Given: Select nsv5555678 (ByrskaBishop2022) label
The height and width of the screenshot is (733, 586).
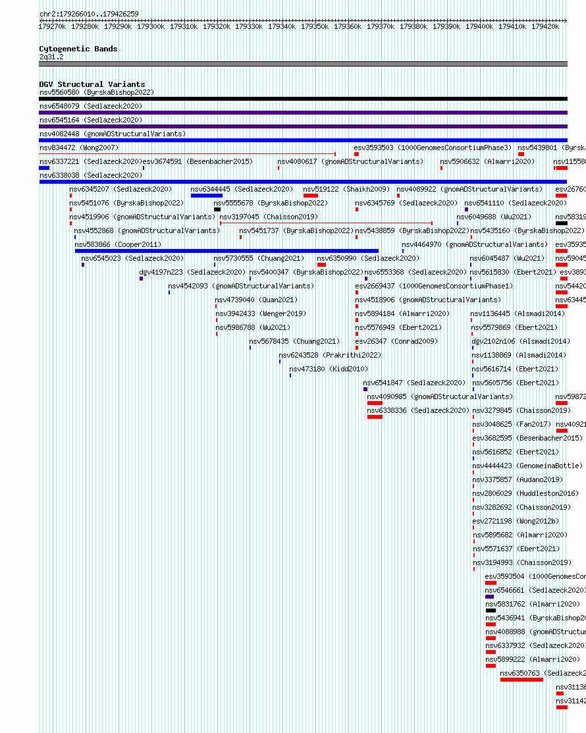Looking at the screenshot, I should pyautogui.click(x=271, y=203).
